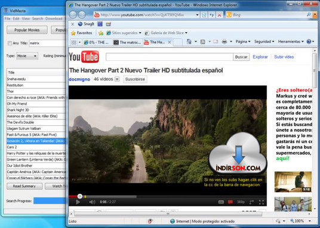
Task: Play the YouTube video
Action: point(78,202)
